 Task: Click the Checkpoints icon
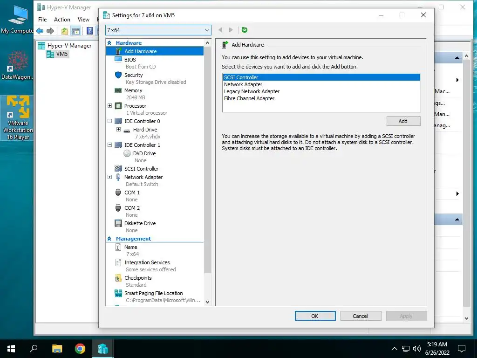(118, 278)
